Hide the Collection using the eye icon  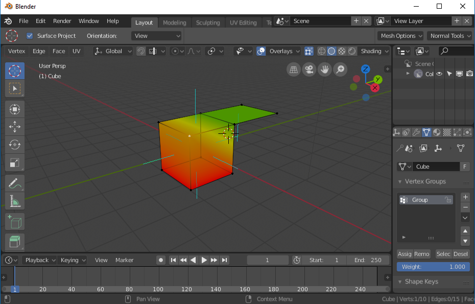click(439, 74)
